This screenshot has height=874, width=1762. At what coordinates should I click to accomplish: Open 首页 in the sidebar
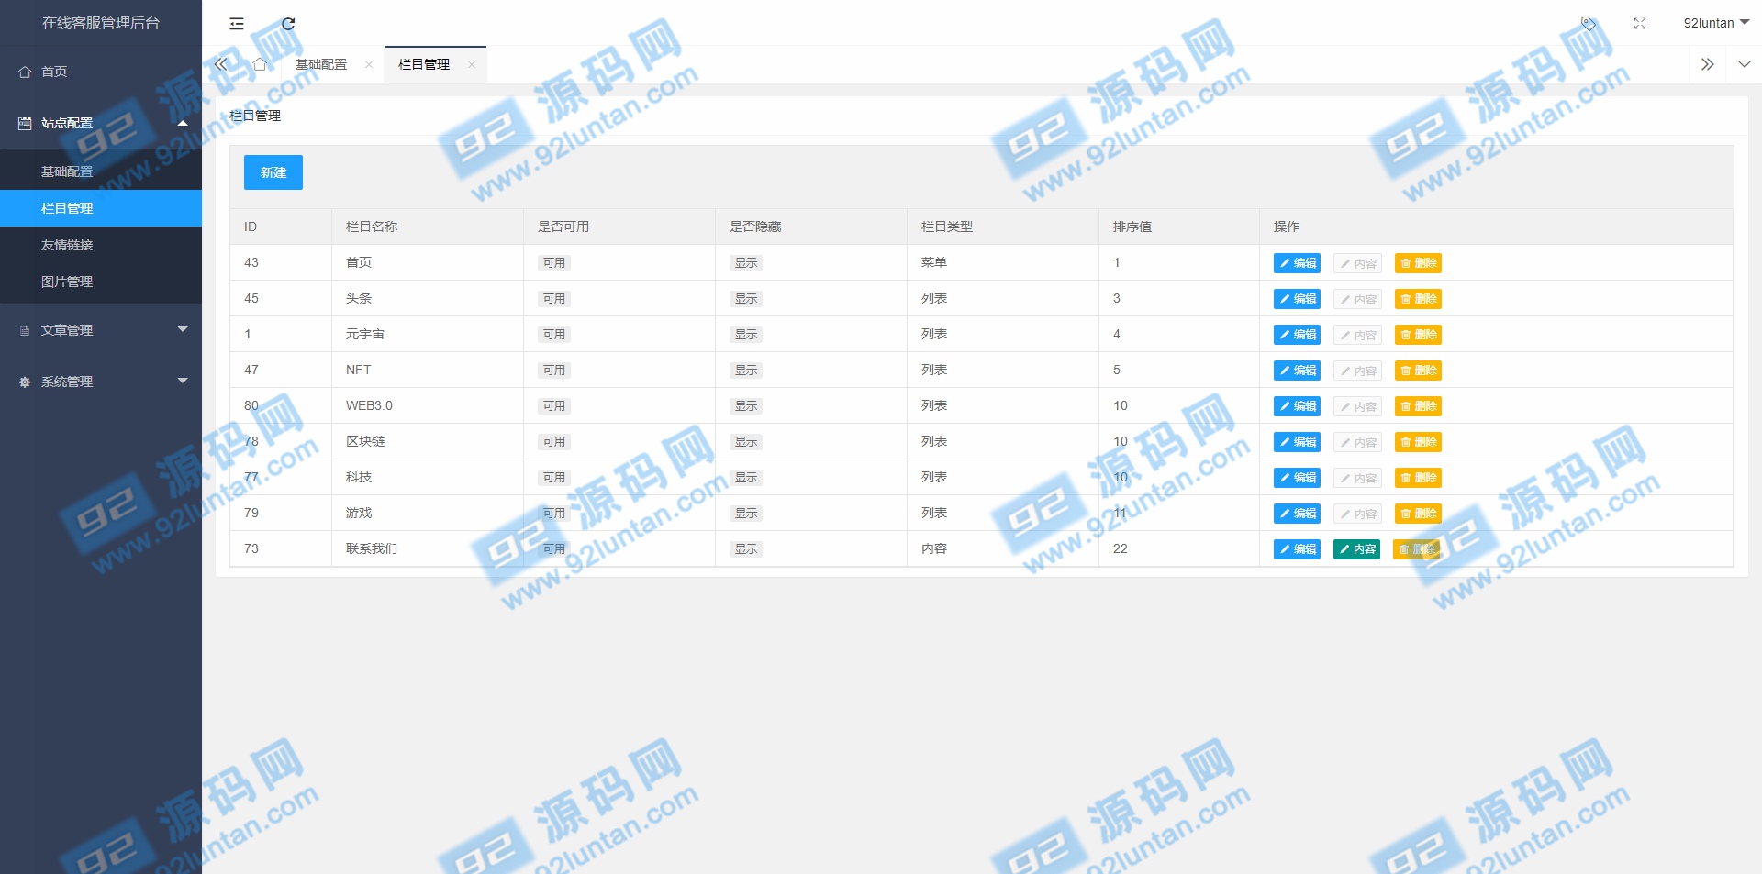click(101, 72)
